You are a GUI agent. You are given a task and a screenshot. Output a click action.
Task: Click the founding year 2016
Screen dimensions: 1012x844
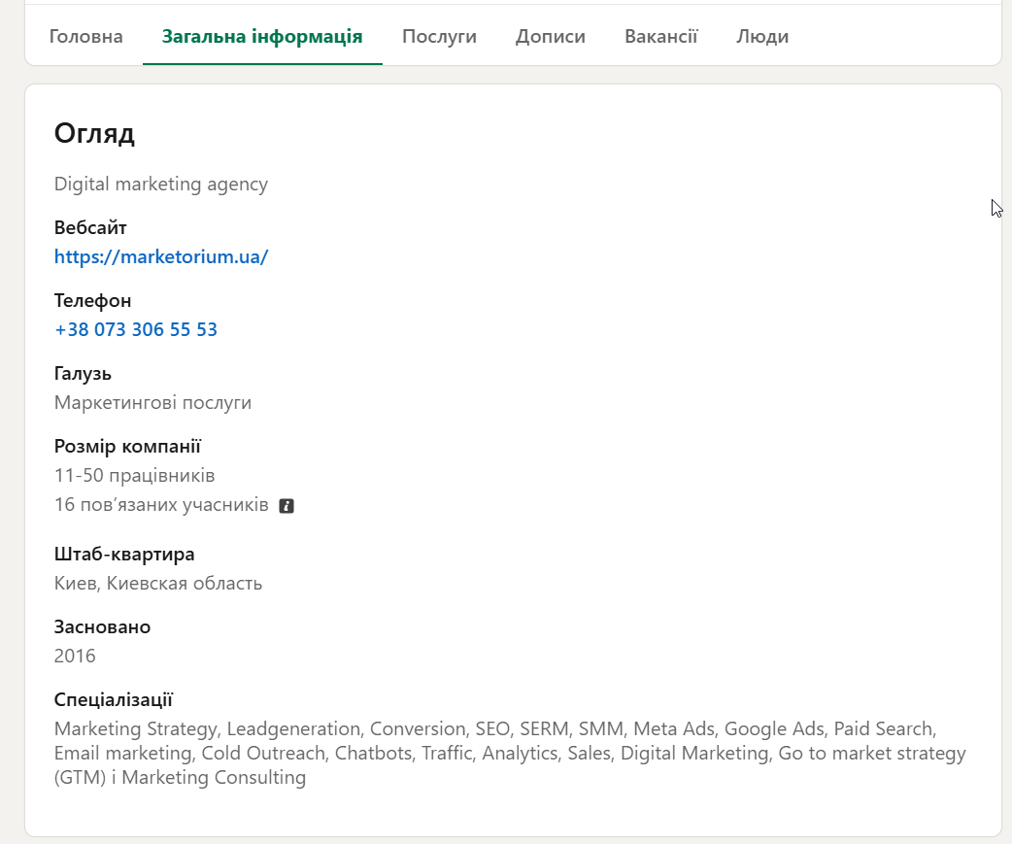coord(75,657)
